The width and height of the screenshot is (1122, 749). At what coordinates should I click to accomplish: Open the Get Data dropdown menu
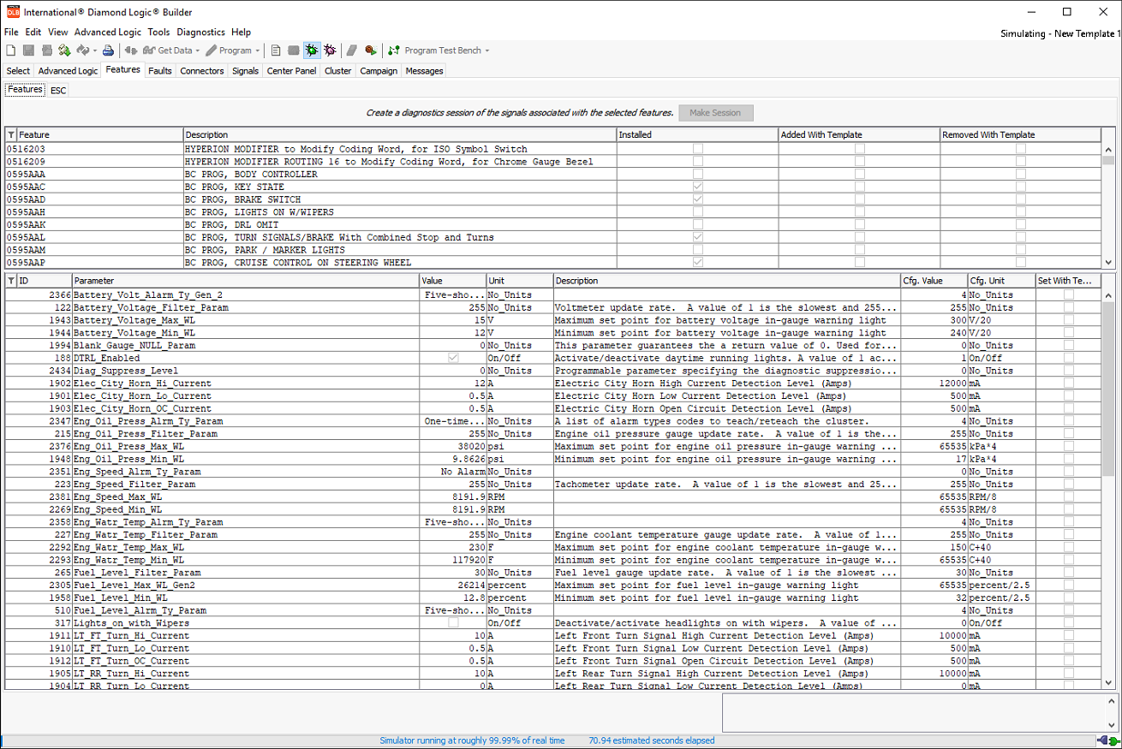[197, 50]
